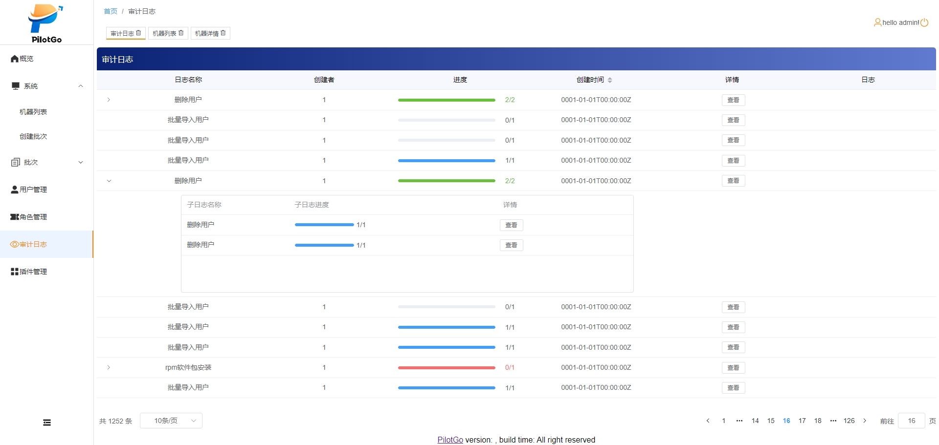Click 查看 for the rpm软件包安装 row
This screenshot has height=445, width=939.
click(x=733, y=368)
